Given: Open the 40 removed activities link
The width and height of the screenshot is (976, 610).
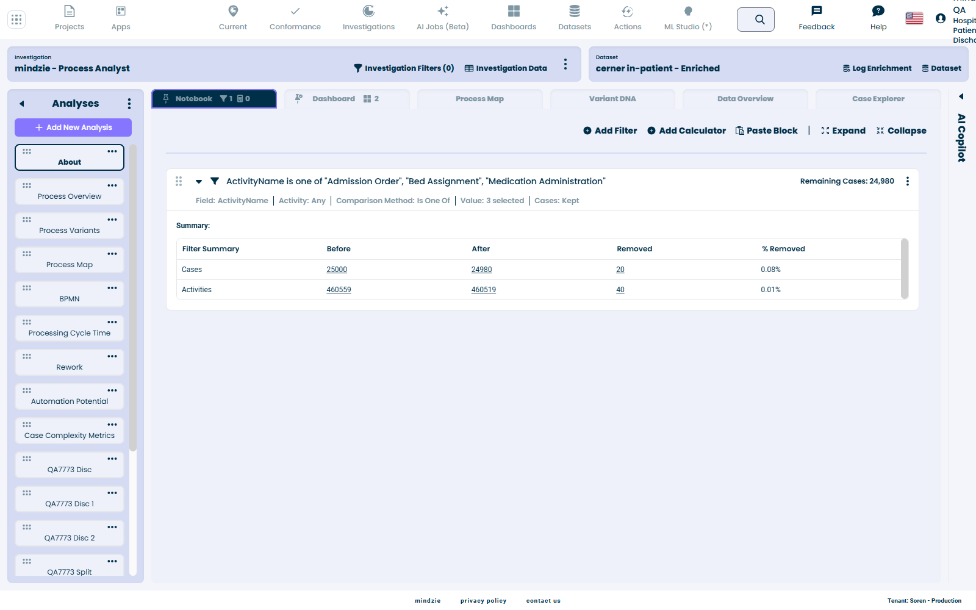Looking at the screenshot, I should click(620, 290).
